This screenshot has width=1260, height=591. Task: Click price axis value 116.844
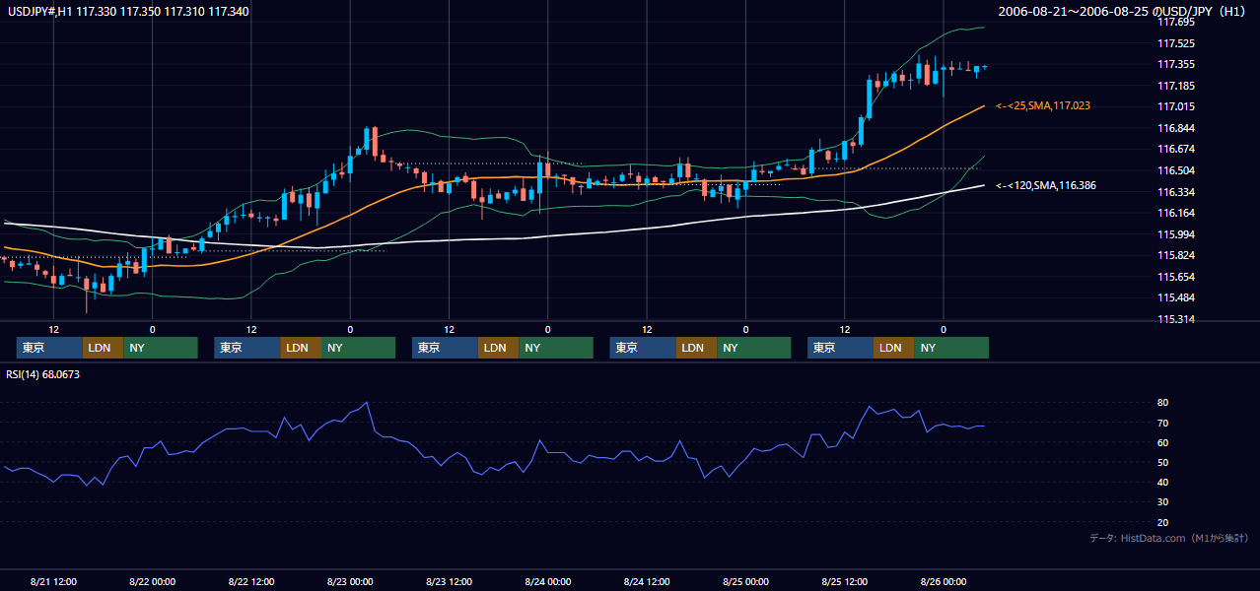(x=1176, y=128)
